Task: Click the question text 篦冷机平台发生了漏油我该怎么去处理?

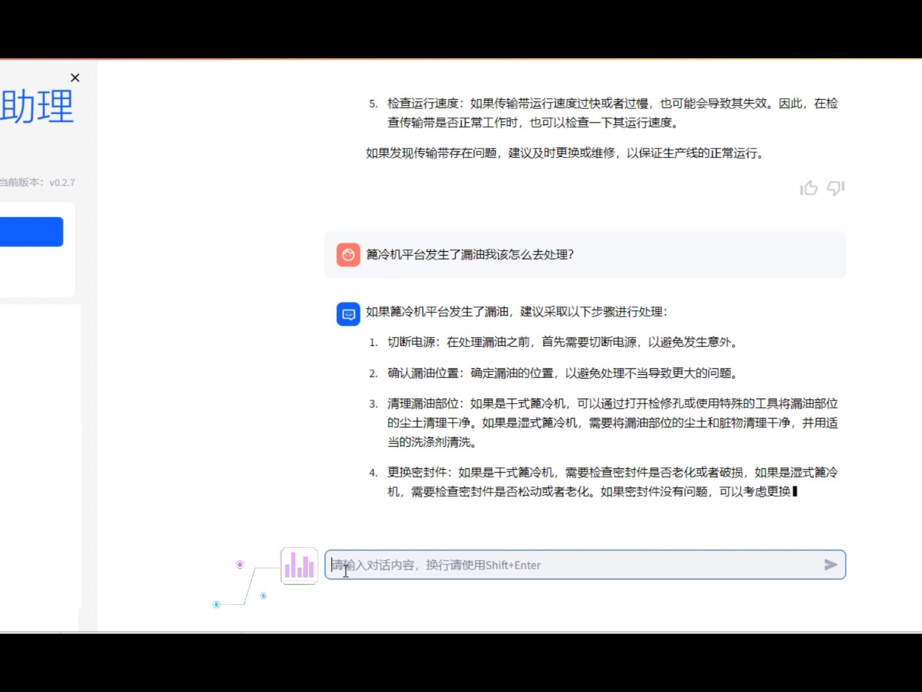Action: point(470,255)
